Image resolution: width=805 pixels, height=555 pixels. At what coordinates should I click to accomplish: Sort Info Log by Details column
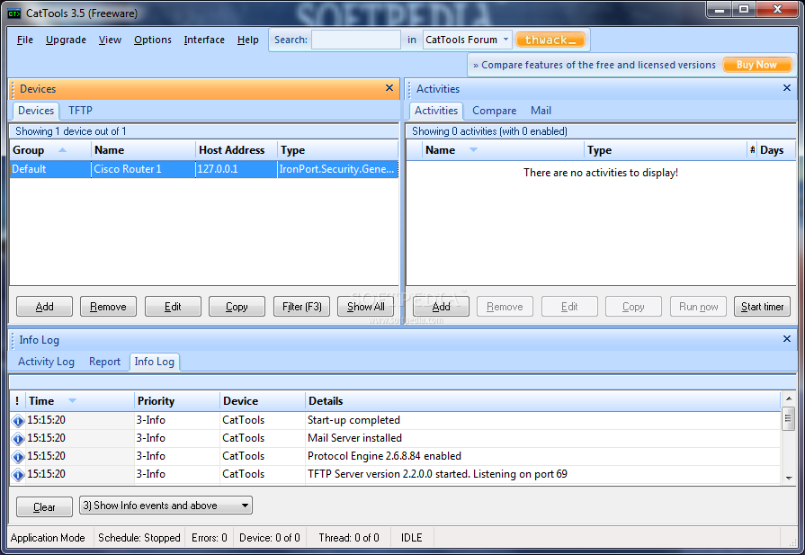pyautogui.click(x=542, y=401)
